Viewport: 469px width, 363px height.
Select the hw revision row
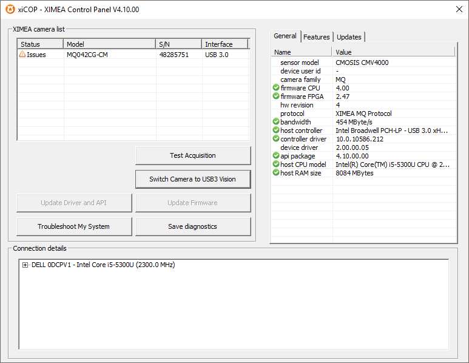(x=363, y=105)
